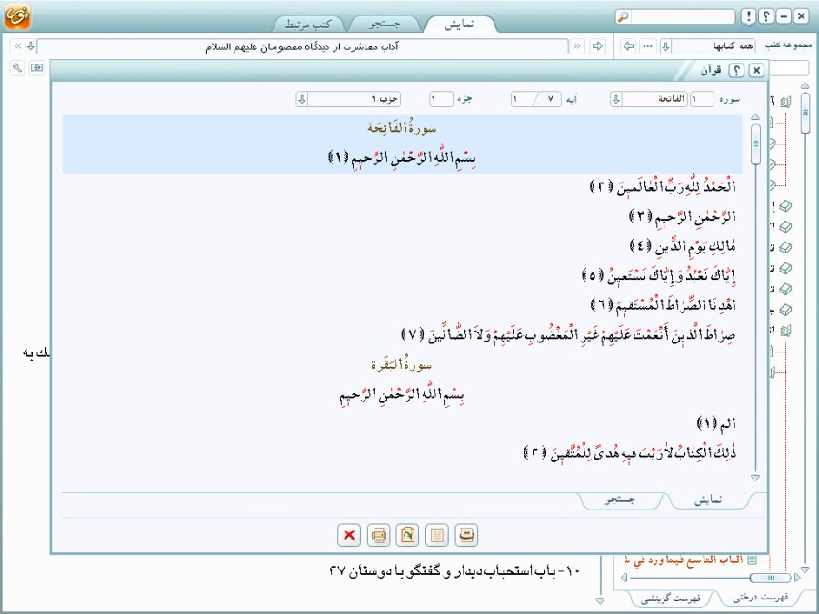Click the blank page icon in bottom toolbar
819x614 pixels.
(436, 535)
